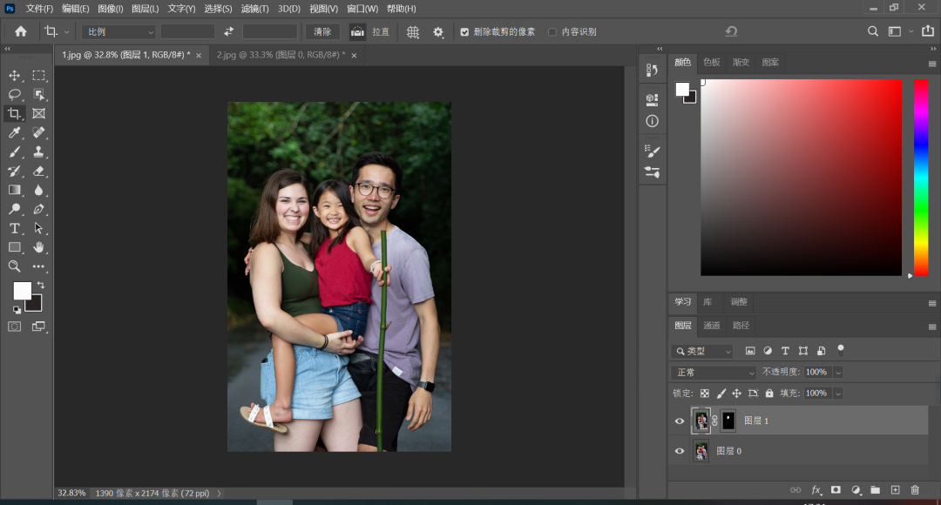
Task: Toggle filter for pixel layers
Action: point(750,351)
